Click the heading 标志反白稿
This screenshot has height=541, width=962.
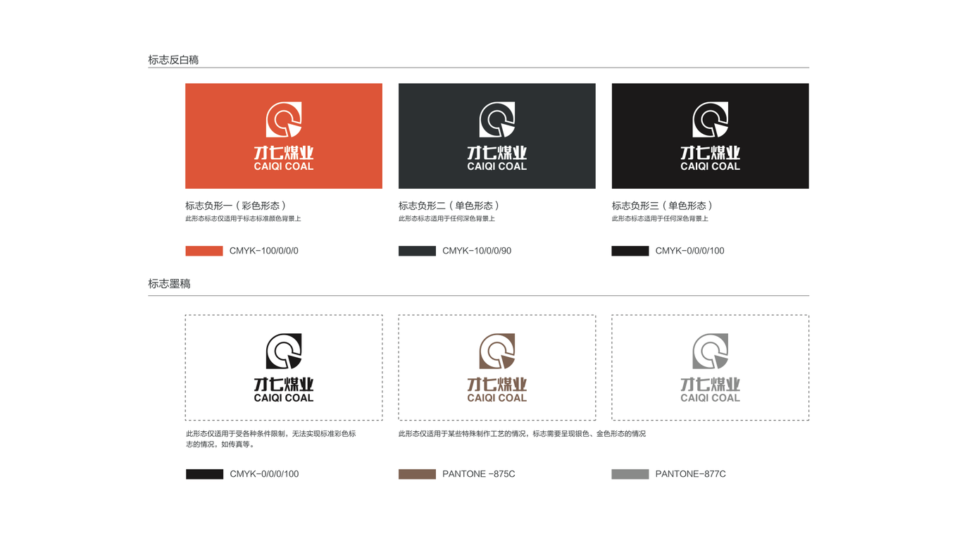[x=173, y=60]
